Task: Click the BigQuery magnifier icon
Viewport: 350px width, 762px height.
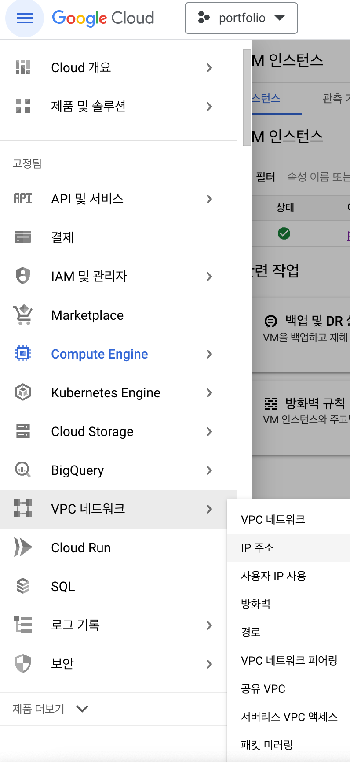Action: tap(23, 470)
